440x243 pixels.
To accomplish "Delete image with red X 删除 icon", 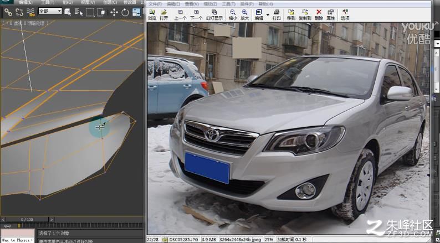I will pyautogui.click(x=319, y=15).
